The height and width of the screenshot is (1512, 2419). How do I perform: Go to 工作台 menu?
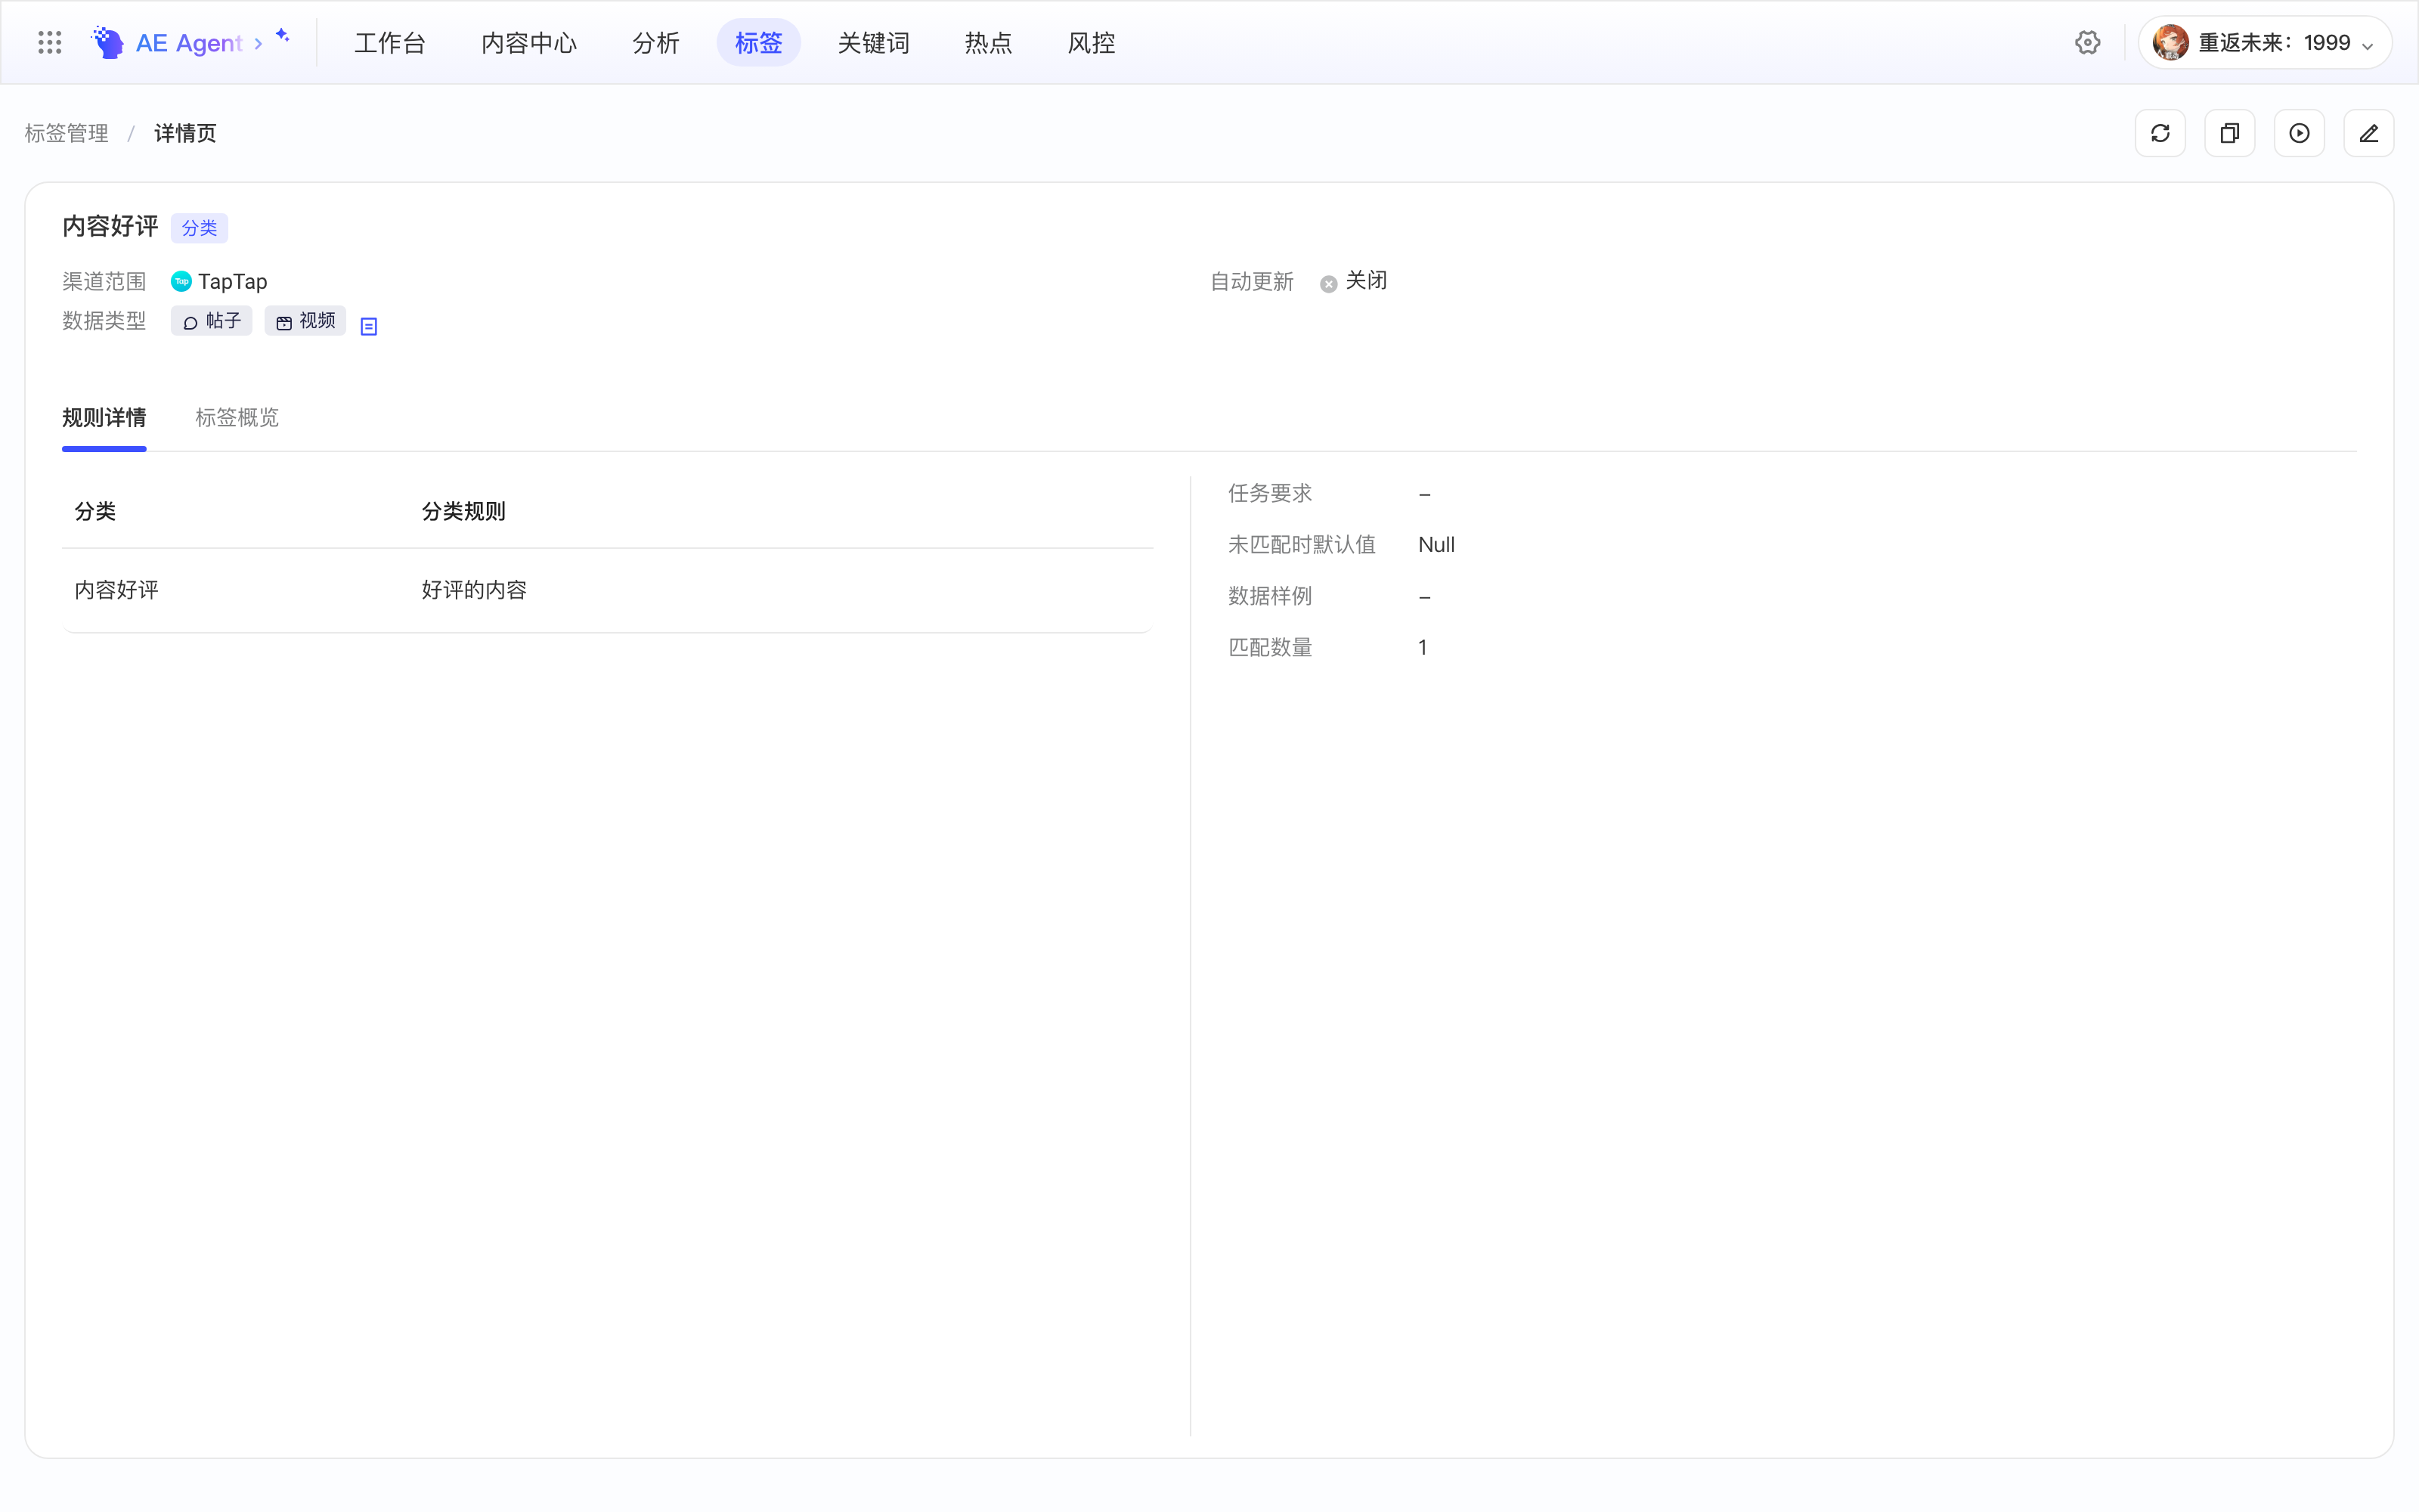pos(390,43)
